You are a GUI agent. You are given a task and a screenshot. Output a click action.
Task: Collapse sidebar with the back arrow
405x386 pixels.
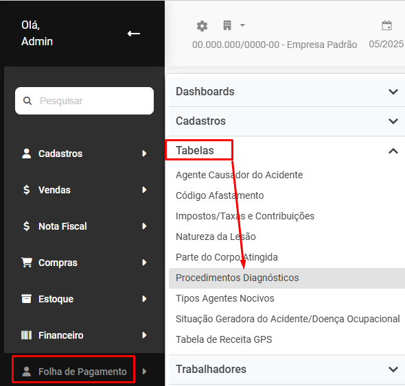pyautogui.click(x=134, y=34)
